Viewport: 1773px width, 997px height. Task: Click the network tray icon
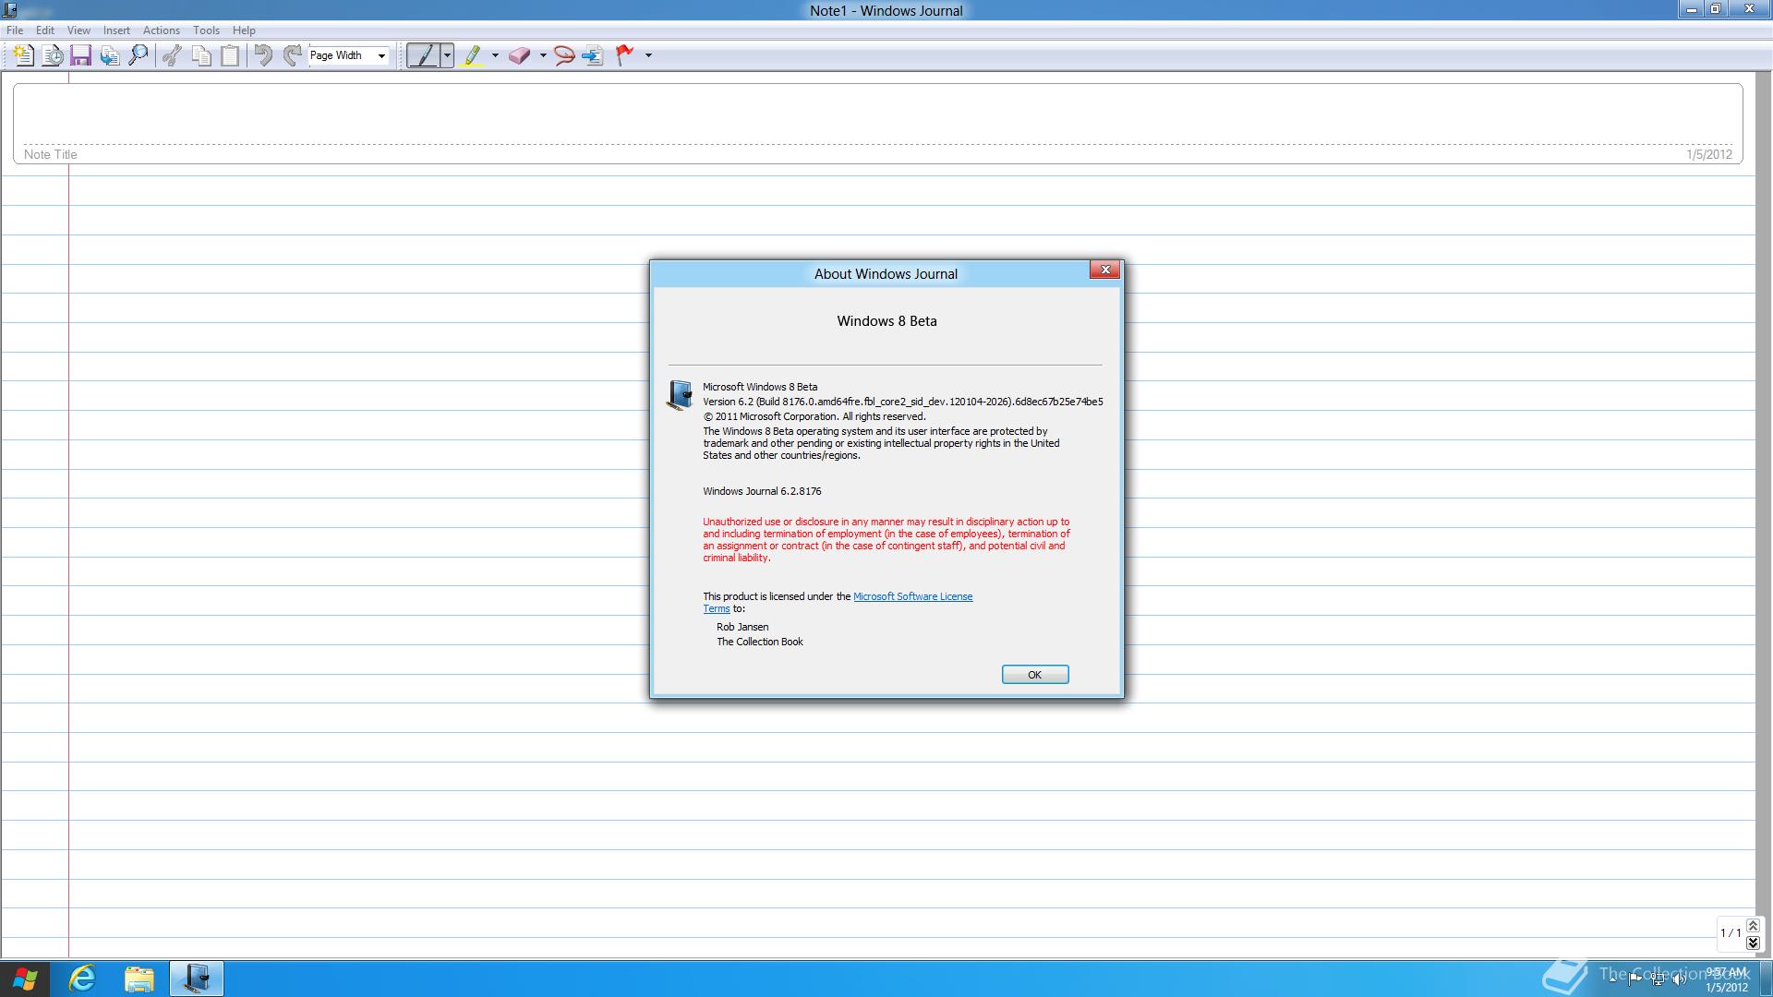pyautogui.click(x=1658, y=979)
